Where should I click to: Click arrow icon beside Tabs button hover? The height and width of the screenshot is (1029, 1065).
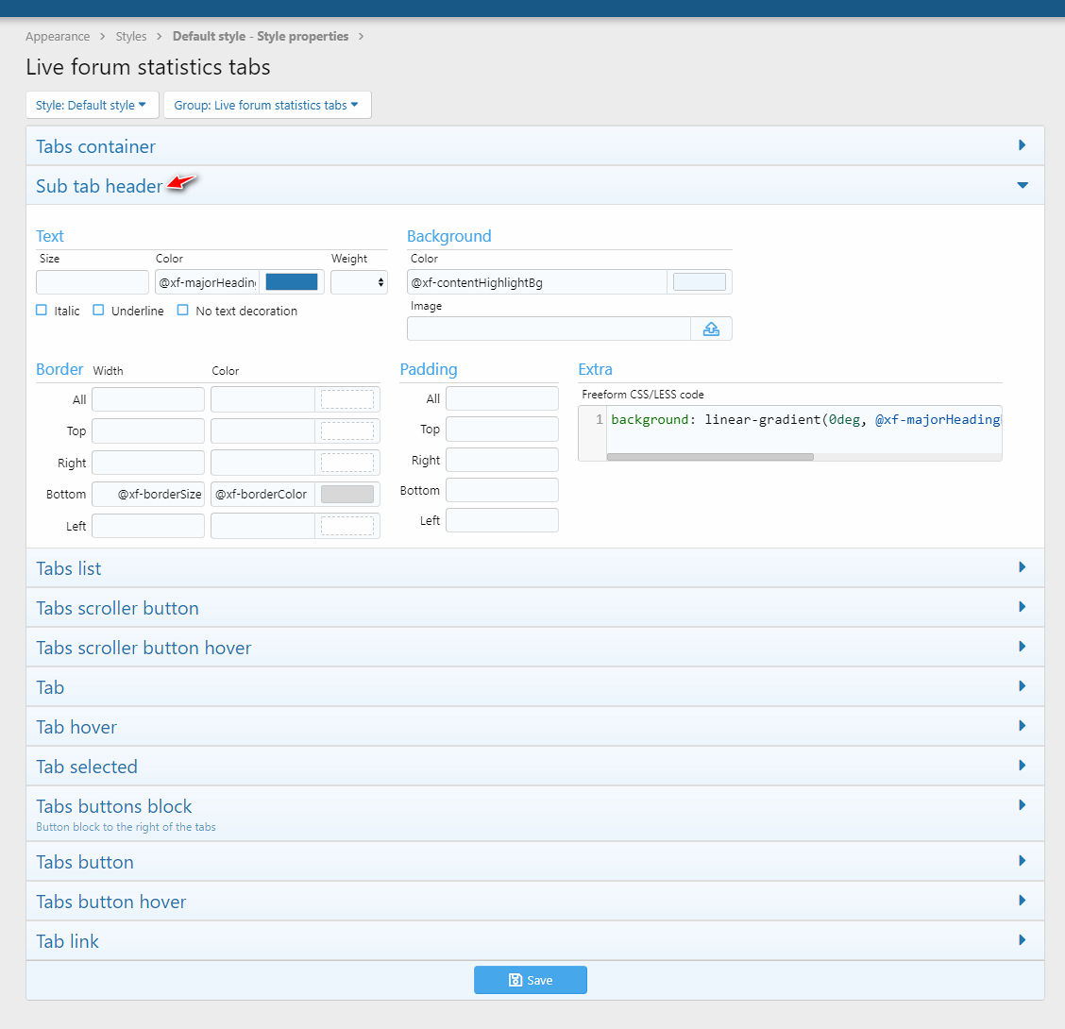1022,901
